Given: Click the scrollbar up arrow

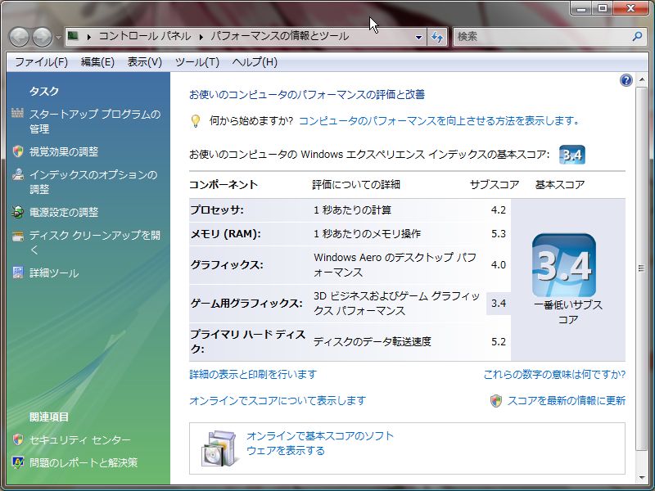Looking at the screenshot, I should (641, 79).
